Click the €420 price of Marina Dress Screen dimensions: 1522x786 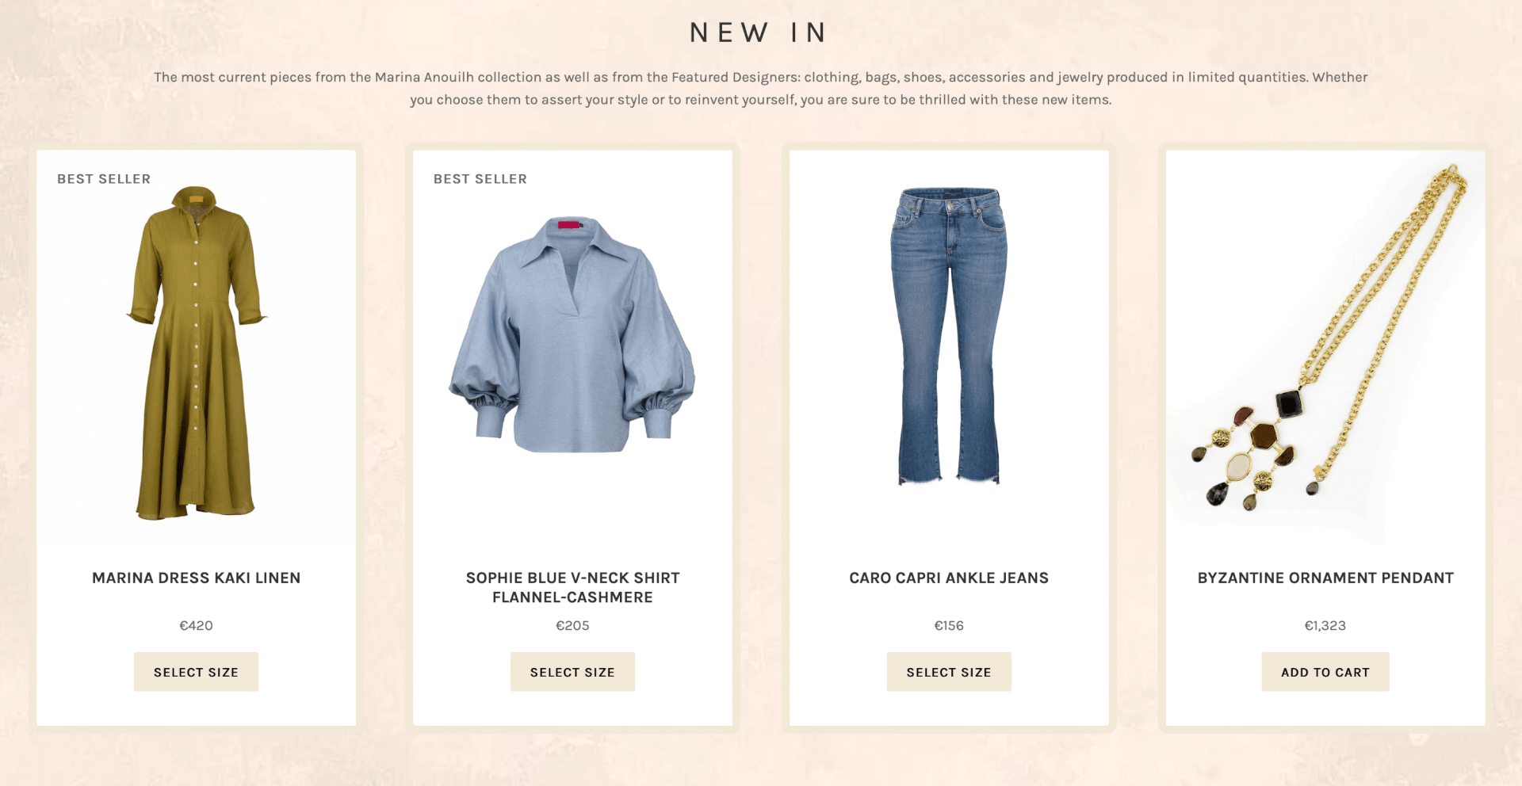196,625
